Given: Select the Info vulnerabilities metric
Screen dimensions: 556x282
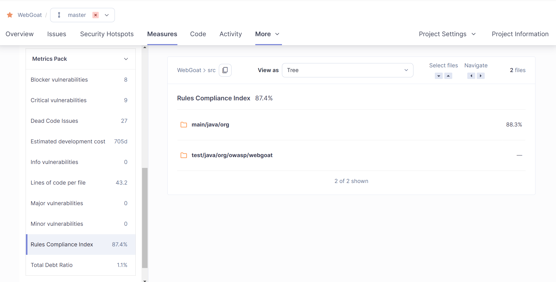Looking at the screenshot, I should (x=81, y=162).
